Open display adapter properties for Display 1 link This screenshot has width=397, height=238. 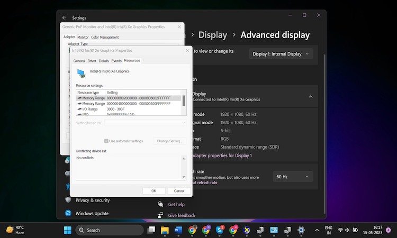222,155
